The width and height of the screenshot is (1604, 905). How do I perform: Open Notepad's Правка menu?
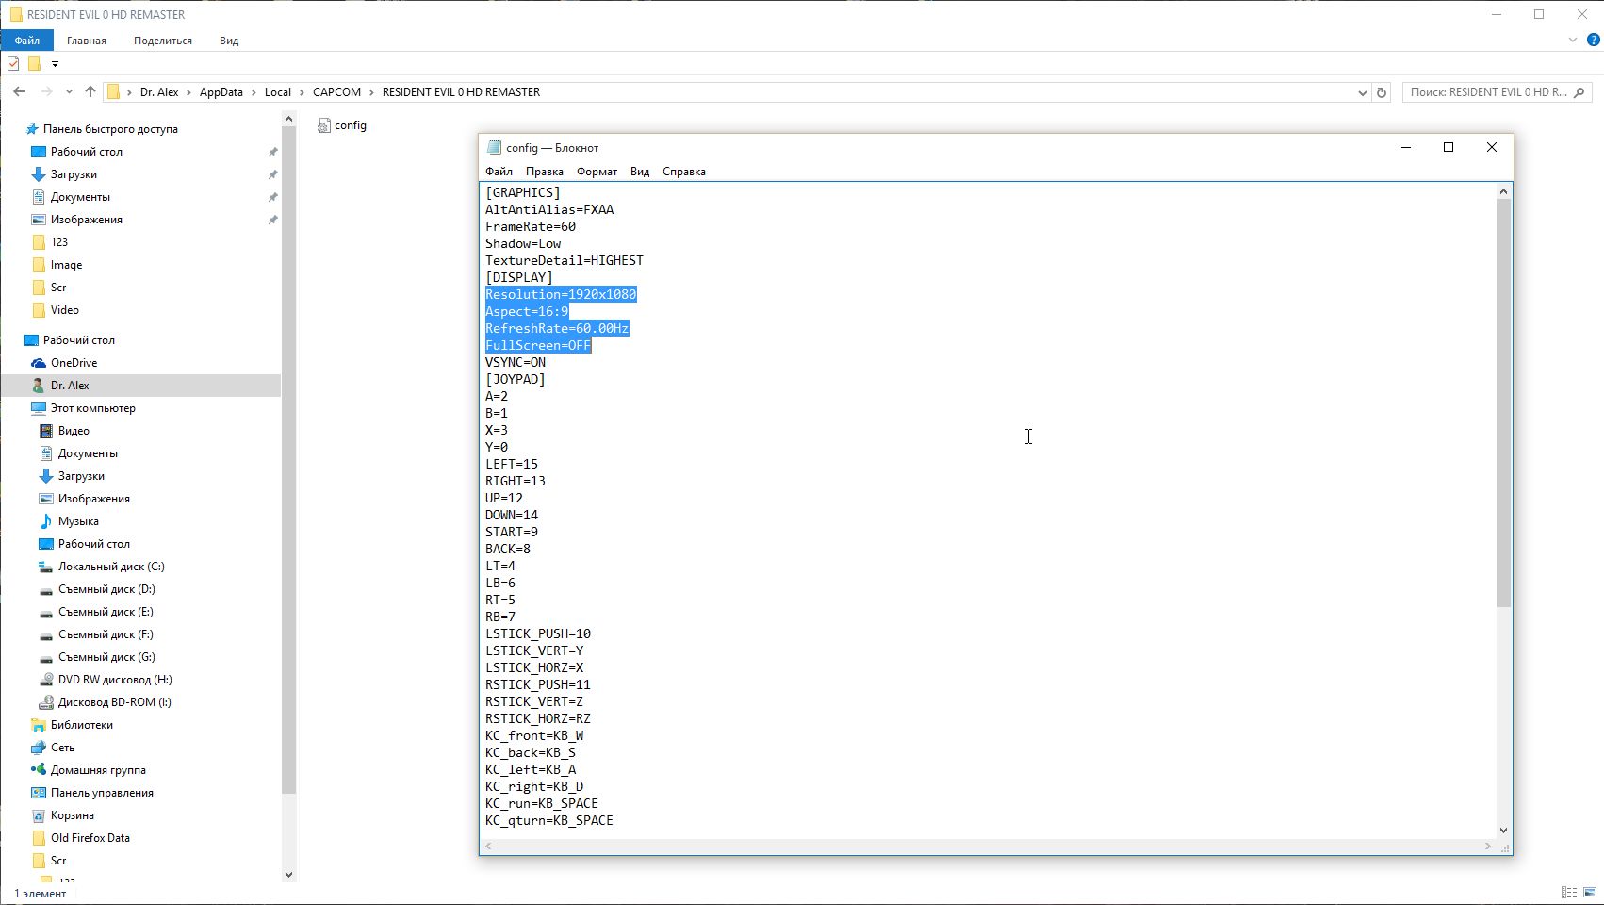pos(545,172)
